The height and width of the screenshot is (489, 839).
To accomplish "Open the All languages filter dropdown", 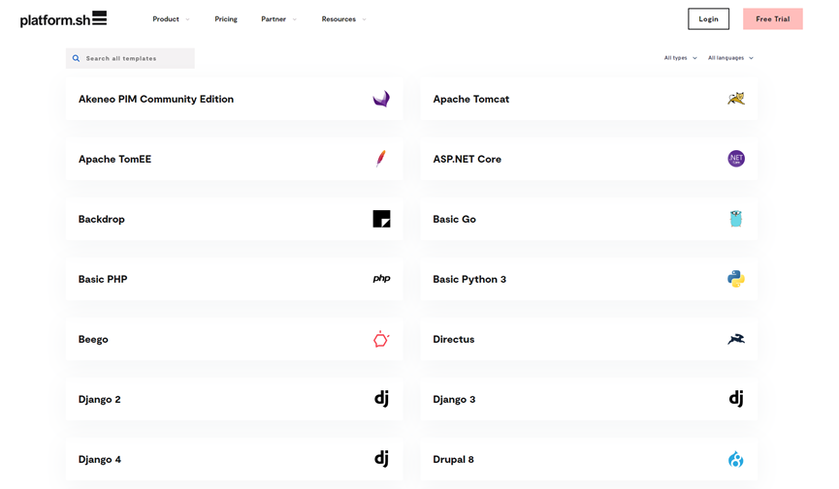I will click(730, 58).
